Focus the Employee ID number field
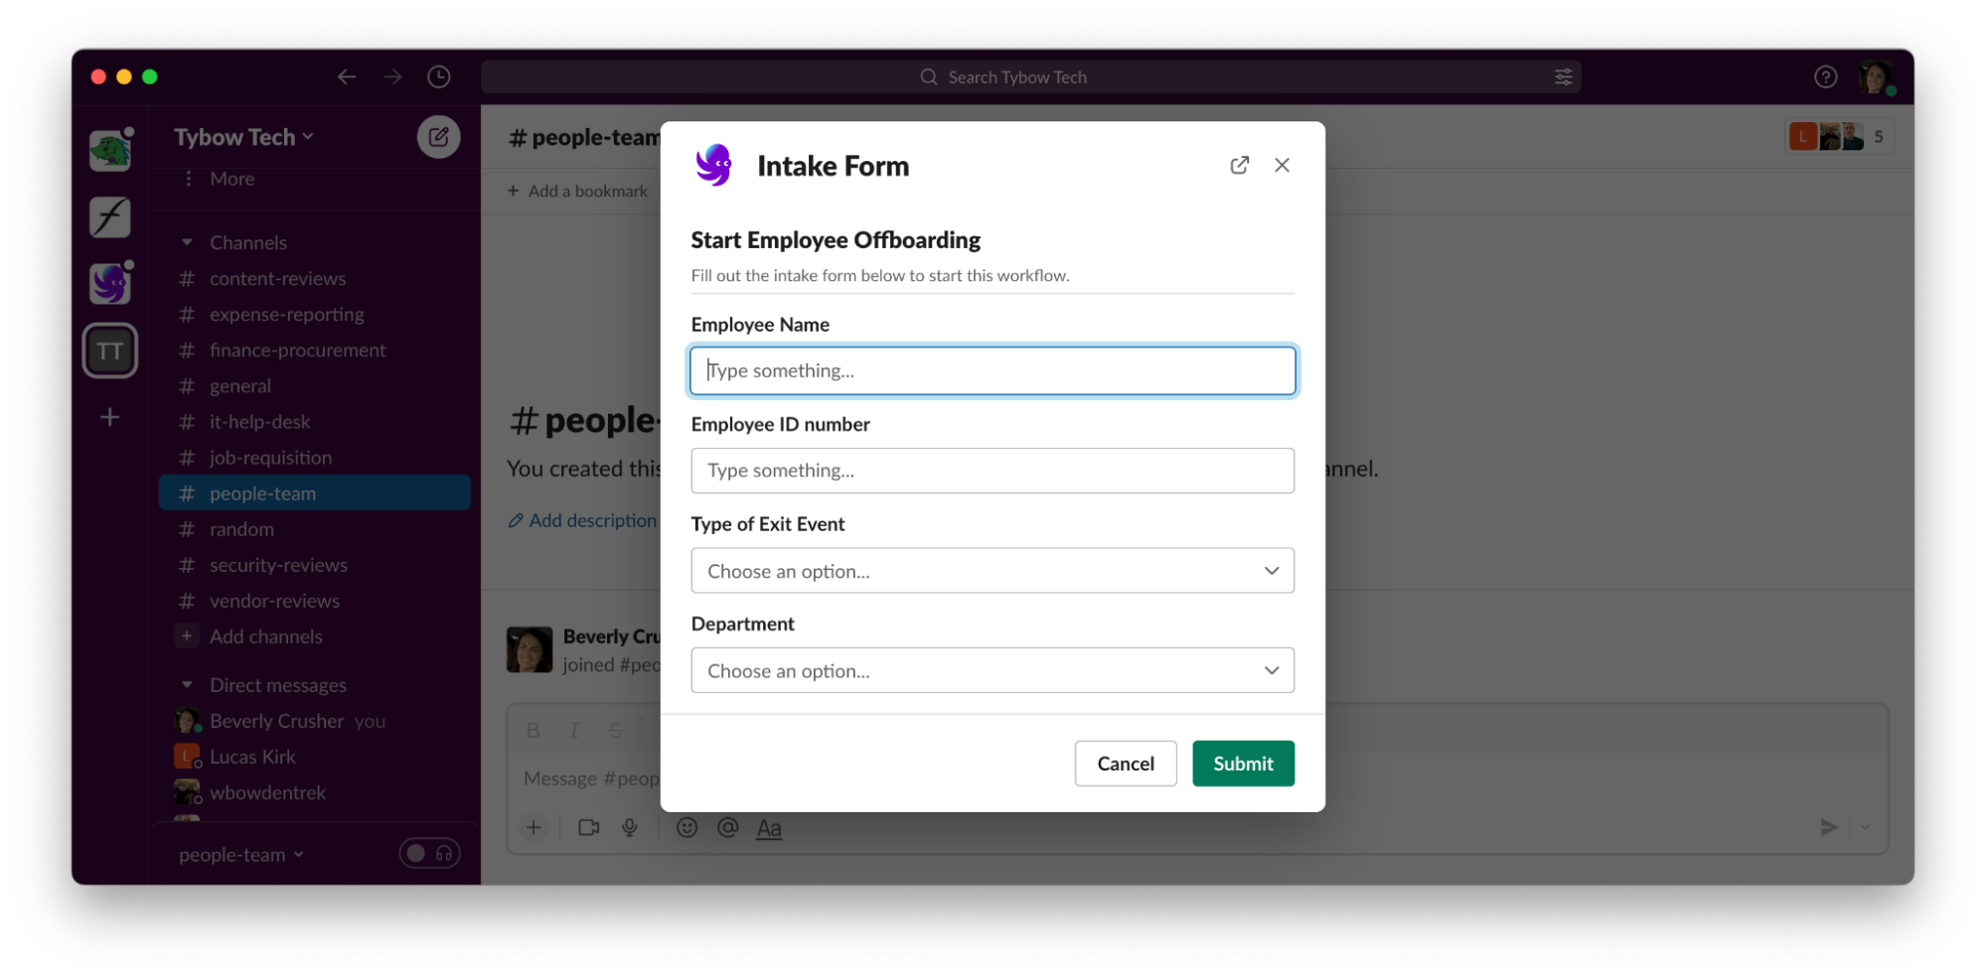Viewport: 1986px width, 980px height. (x=992, y=471)
